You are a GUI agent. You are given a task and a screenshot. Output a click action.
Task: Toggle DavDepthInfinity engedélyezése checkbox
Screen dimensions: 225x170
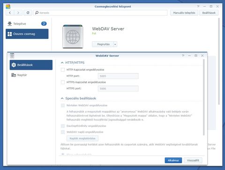63,126
